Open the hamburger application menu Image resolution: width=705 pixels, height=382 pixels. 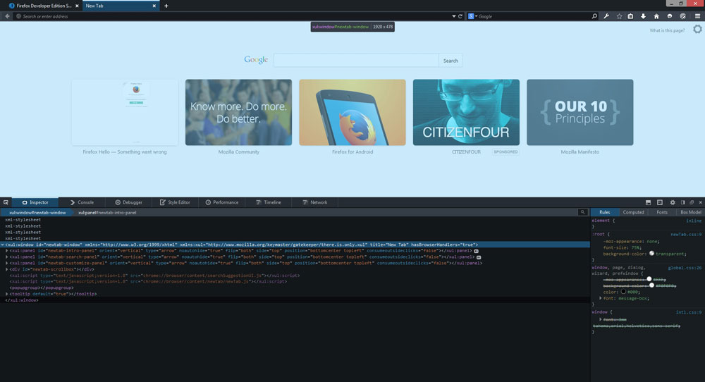click(x=697, y=16)
